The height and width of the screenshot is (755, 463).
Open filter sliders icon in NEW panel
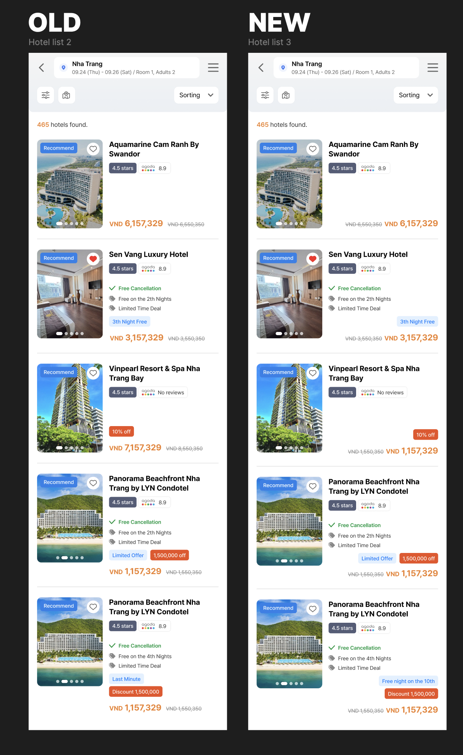[265, 95]
